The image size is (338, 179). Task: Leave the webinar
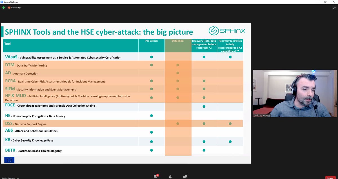(330, 178)
